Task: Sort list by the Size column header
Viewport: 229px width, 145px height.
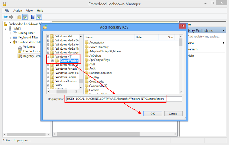Action: [x=166, y=37]
